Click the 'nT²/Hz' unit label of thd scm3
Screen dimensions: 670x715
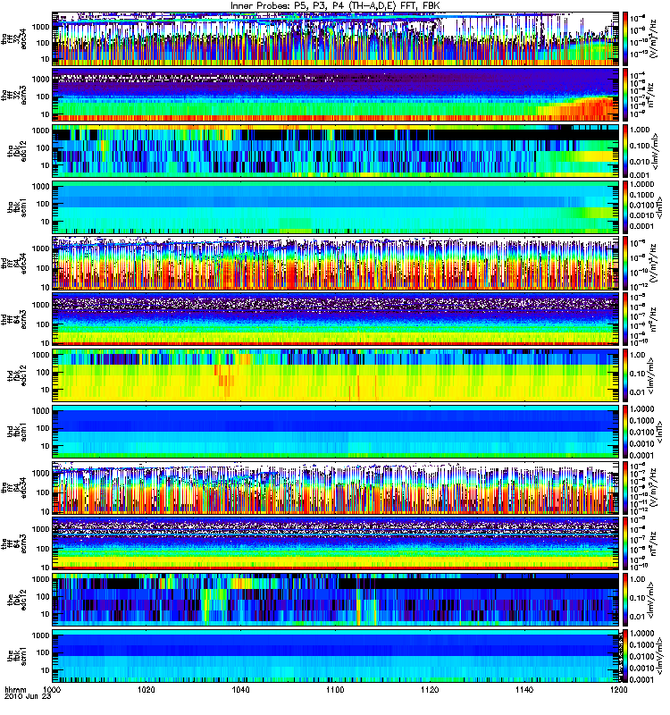click(x=652, y=319)
